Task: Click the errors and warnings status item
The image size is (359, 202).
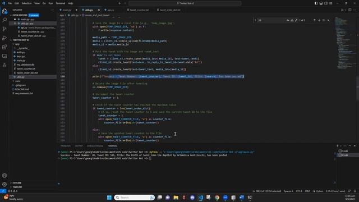Action: 13,191
